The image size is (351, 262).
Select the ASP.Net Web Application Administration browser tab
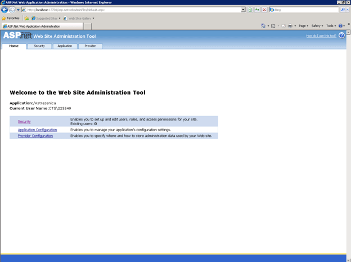click(42, 26)
